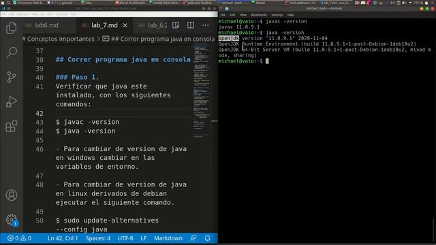Open the VS Code Help menu
This screenshot has width=436, height=245.
coord(73,14)
